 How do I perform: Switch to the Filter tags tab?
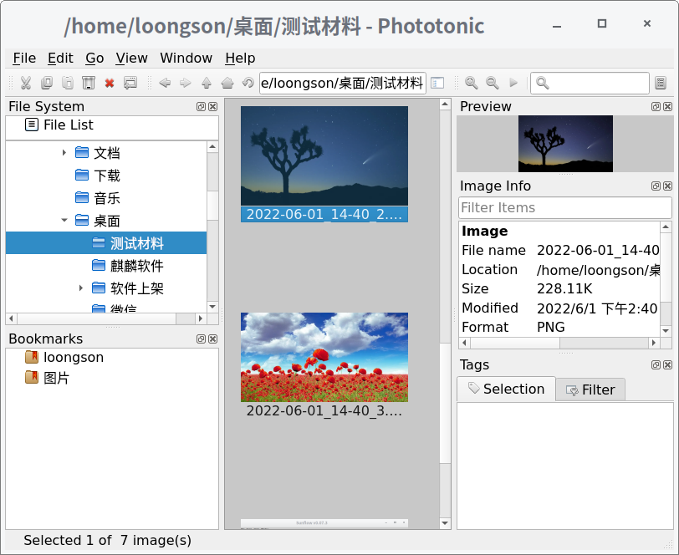(x=590, y=390)
